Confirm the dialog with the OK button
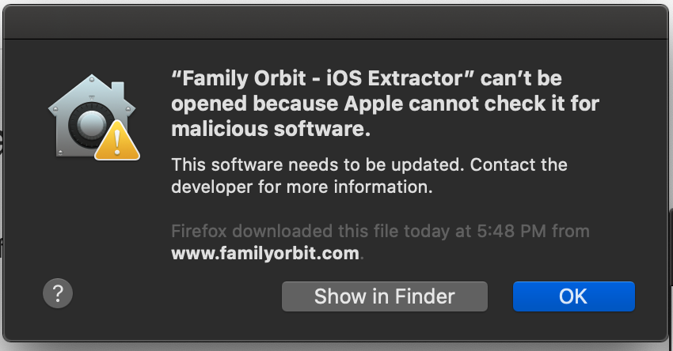This screenshot has height=351, width=673. (573, 296)
